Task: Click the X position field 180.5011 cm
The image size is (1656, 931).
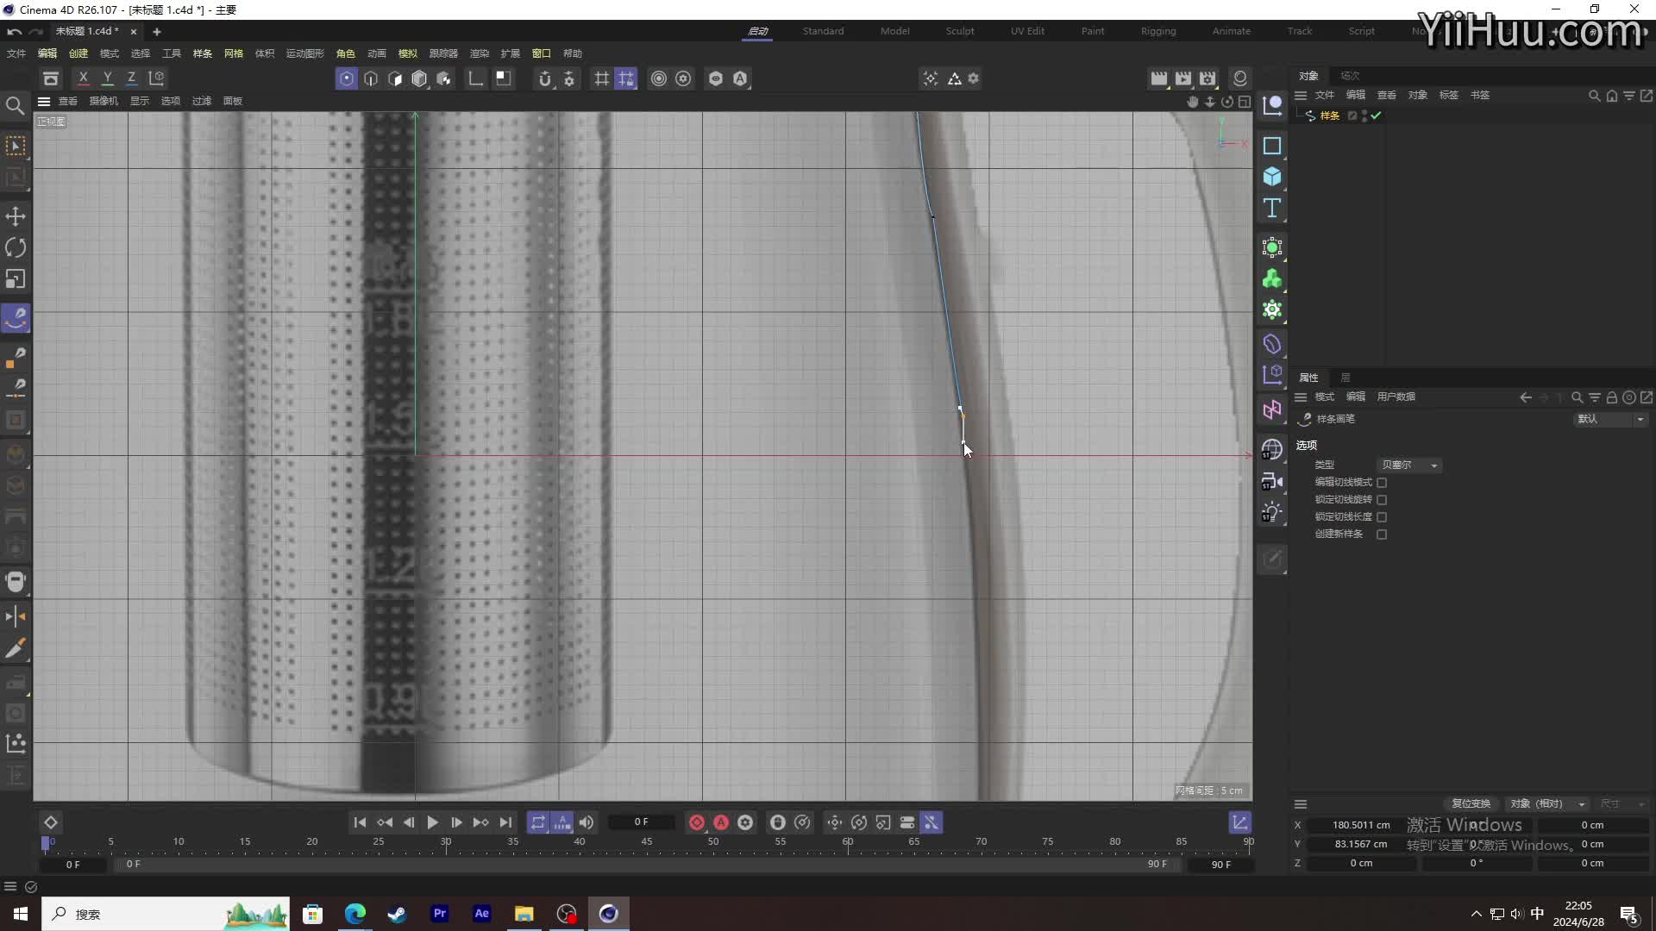Action: pyautogui.click(x=1360, y=825)
